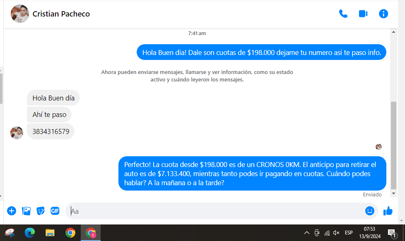
Task: Attach a photo or file
Action: (x=26, y=211)
